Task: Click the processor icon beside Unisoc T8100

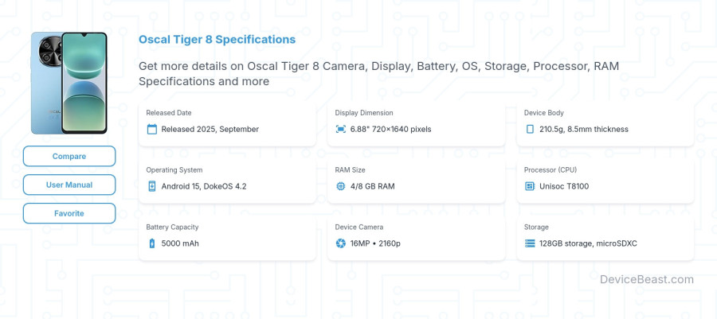Action: (530, 186)
